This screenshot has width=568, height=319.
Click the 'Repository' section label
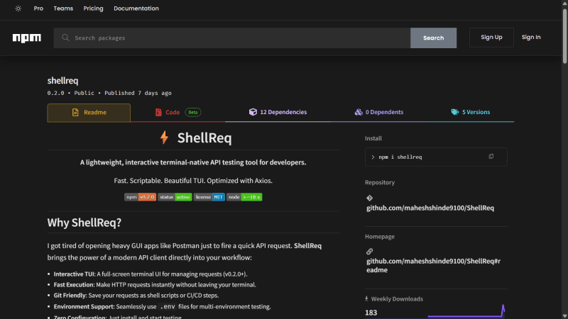(x=380, y=182)
